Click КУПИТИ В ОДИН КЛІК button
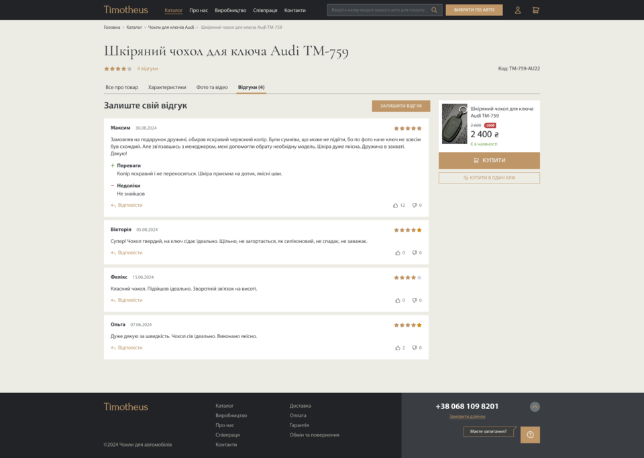The height and width of the screenshot is (458, 644). pos(489,178)
